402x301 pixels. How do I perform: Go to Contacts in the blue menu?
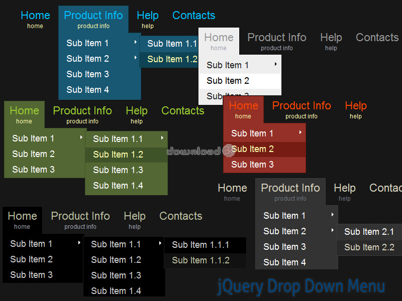pos(194,16)
